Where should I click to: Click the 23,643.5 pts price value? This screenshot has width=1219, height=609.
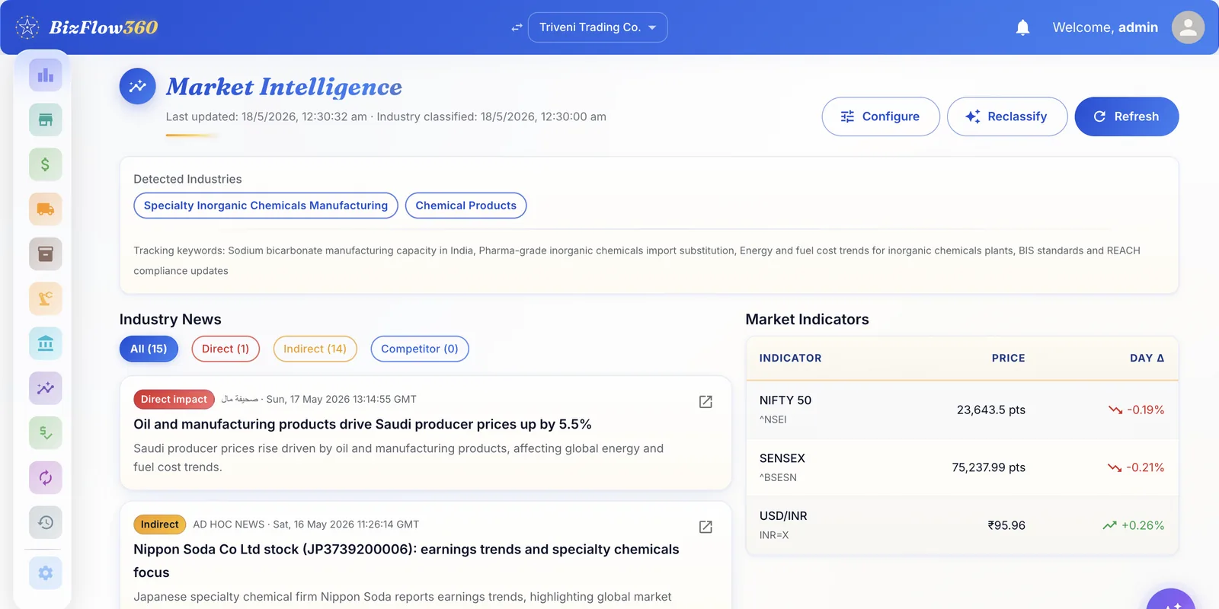click(991, 410)
